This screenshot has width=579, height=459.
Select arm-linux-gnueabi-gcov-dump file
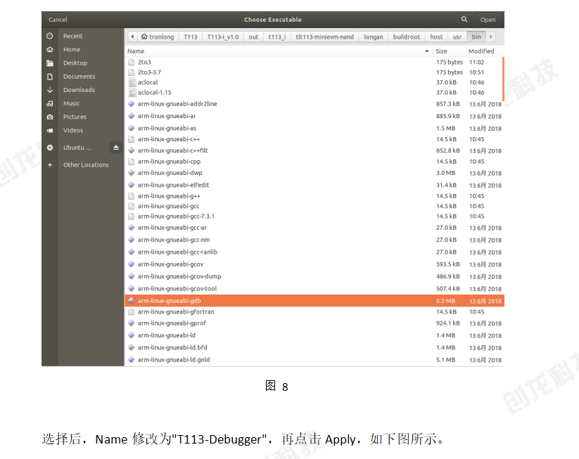point(314,276)
